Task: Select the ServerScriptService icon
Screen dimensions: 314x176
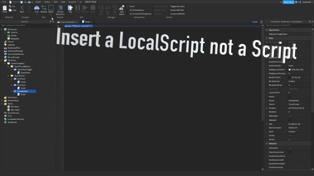Action: (5, 54)
